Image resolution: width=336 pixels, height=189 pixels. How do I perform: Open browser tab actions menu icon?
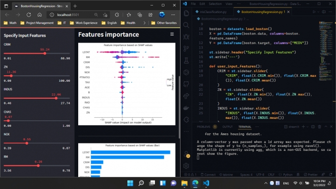coord(6,6)
